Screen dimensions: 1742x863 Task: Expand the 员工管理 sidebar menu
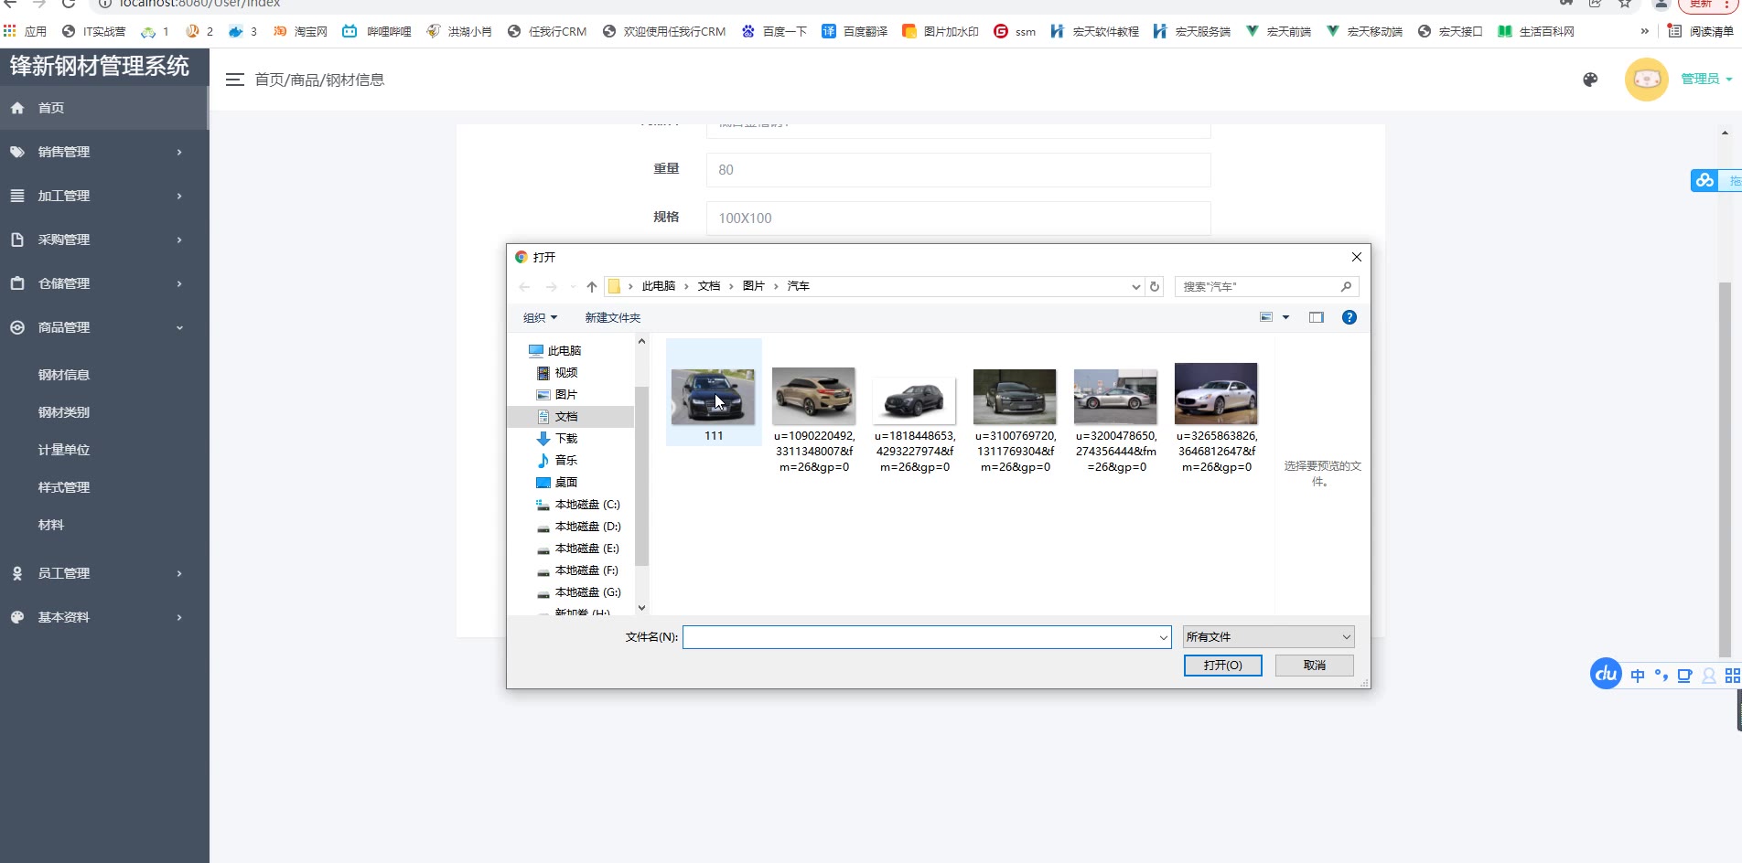pos(104,573)
